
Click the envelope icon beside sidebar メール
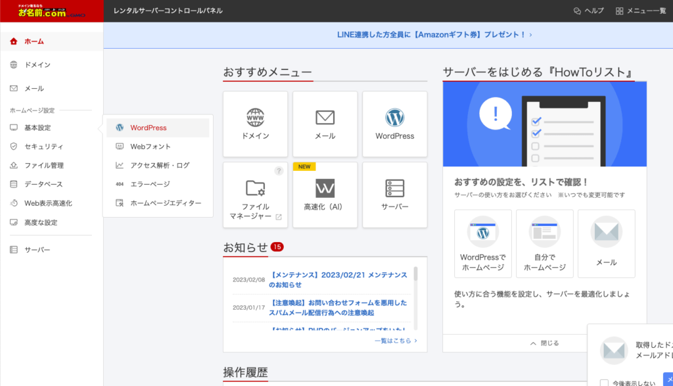[14, 89]
